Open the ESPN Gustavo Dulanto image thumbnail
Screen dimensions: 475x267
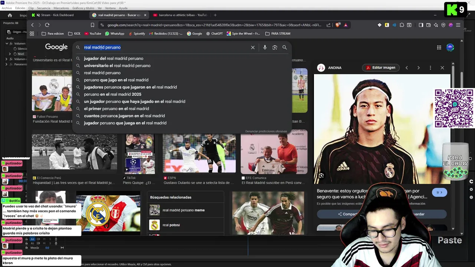pos(199,154)
